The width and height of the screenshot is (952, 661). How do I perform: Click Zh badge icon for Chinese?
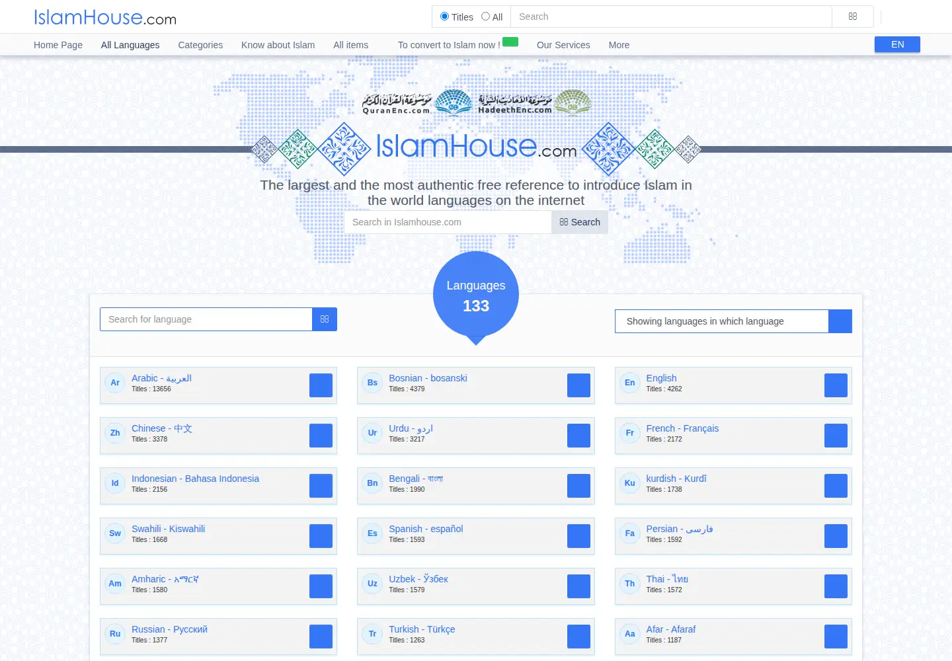coord(115,433)
